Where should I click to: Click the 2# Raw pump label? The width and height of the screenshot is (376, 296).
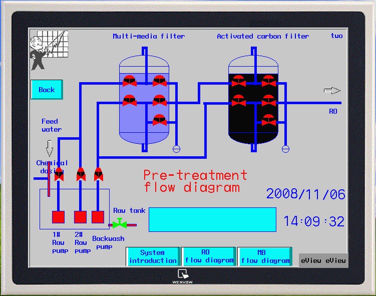pos(83,242)
